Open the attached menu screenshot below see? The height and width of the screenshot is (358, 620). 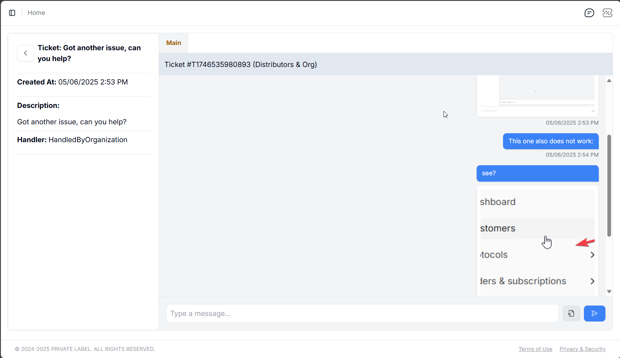(537, 241)
